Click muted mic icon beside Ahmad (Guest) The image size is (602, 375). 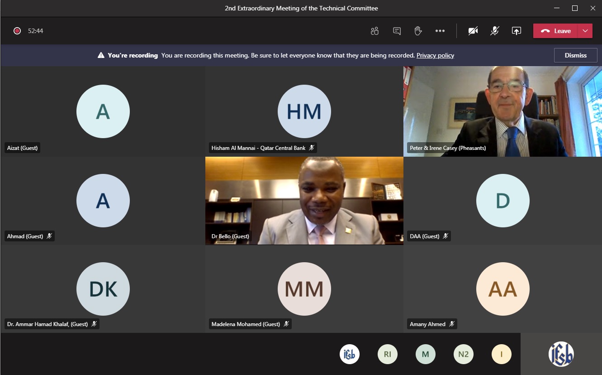point(49,236)
